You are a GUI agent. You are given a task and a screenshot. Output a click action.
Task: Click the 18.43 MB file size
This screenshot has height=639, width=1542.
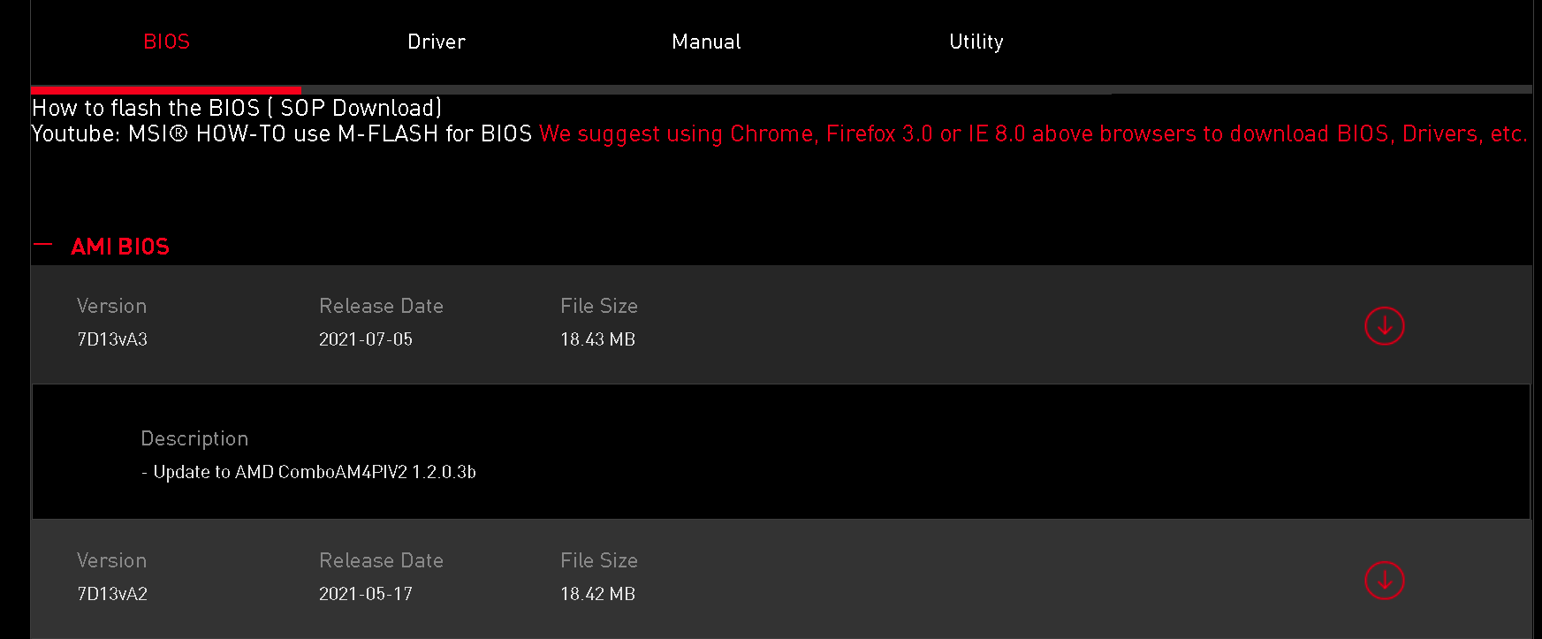pos(597,339)
